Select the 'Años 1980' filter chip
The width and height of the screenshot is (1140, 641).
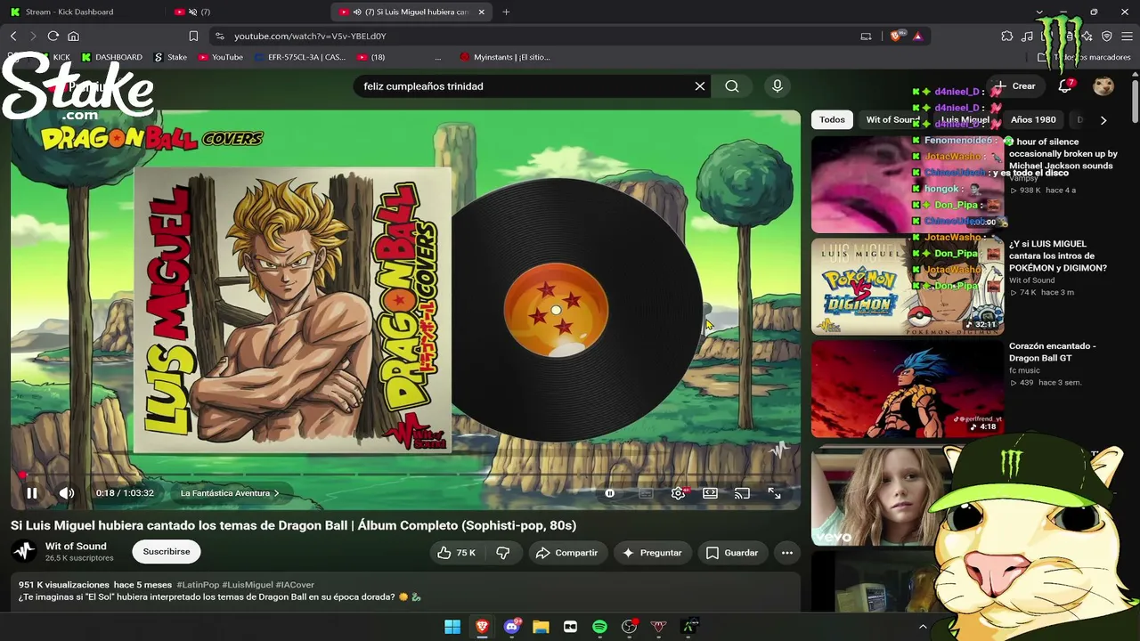[x=1033, y=119]
